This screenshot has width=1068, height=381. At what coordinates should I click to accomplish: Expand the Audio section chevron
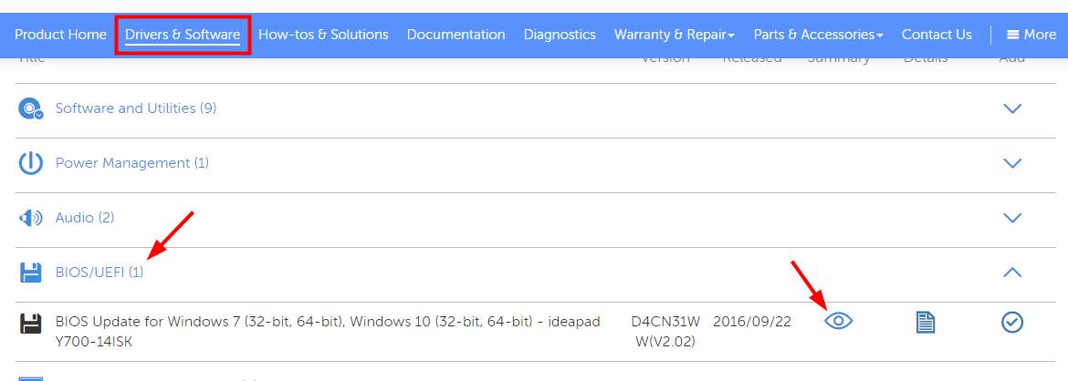[x=1013, y=218]
